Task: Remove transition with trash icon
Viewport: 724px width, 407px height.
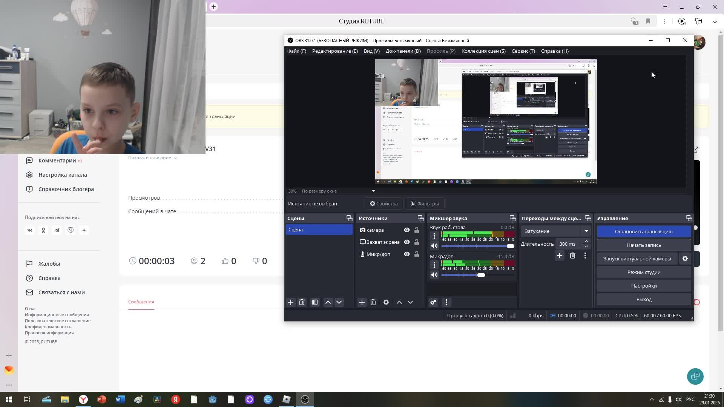Action: tap(572, 256)
